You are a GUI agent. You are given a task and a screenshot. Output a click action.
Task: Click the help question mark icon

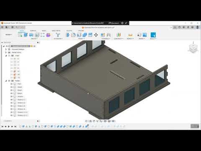(x=193, y=27)
